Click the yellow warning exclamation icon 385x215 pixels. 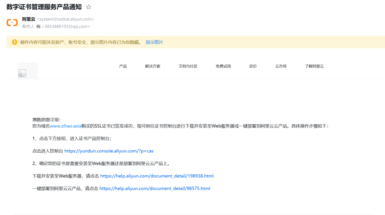[14, 42]
